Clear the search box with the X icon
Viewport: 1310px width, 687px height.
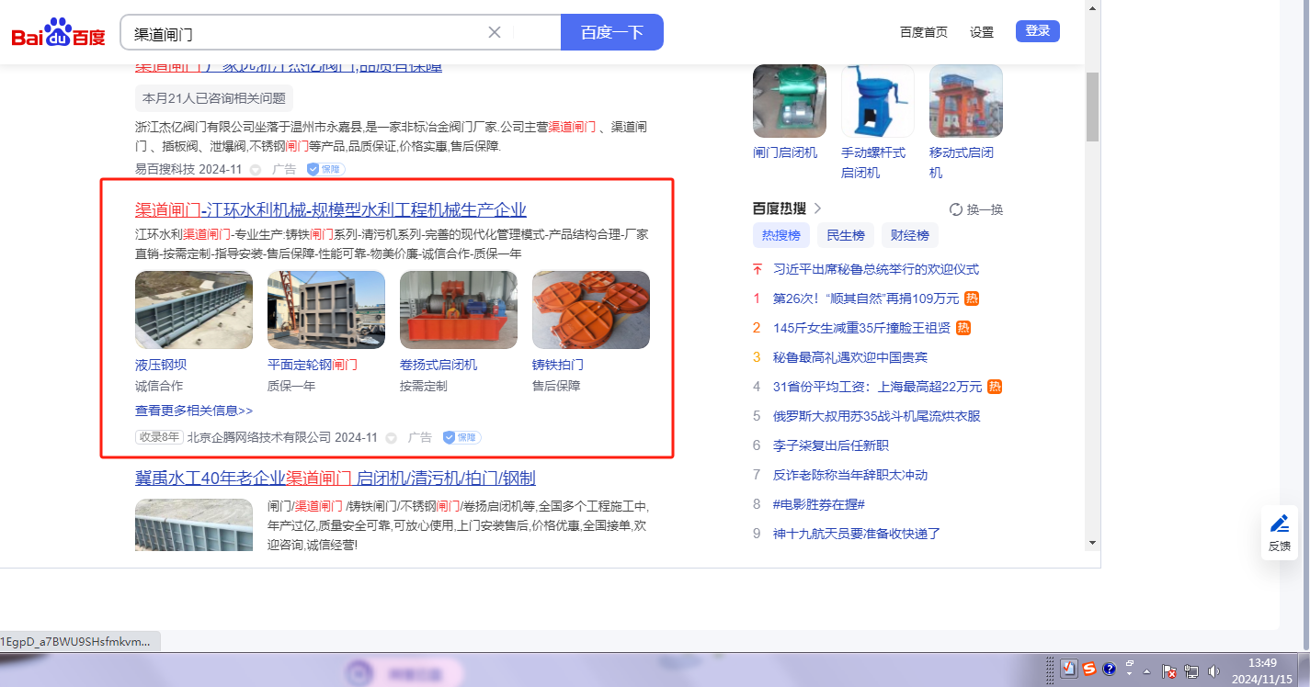pyautogui.click(x=494, y=32)
